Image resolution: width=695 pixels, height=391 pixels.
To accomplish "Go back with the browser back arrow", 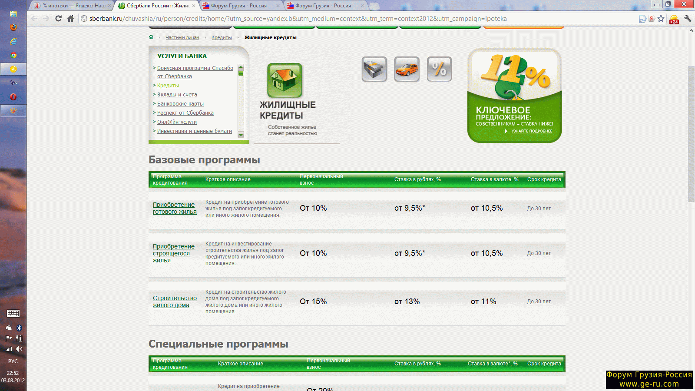I will (x=34, y=19).
